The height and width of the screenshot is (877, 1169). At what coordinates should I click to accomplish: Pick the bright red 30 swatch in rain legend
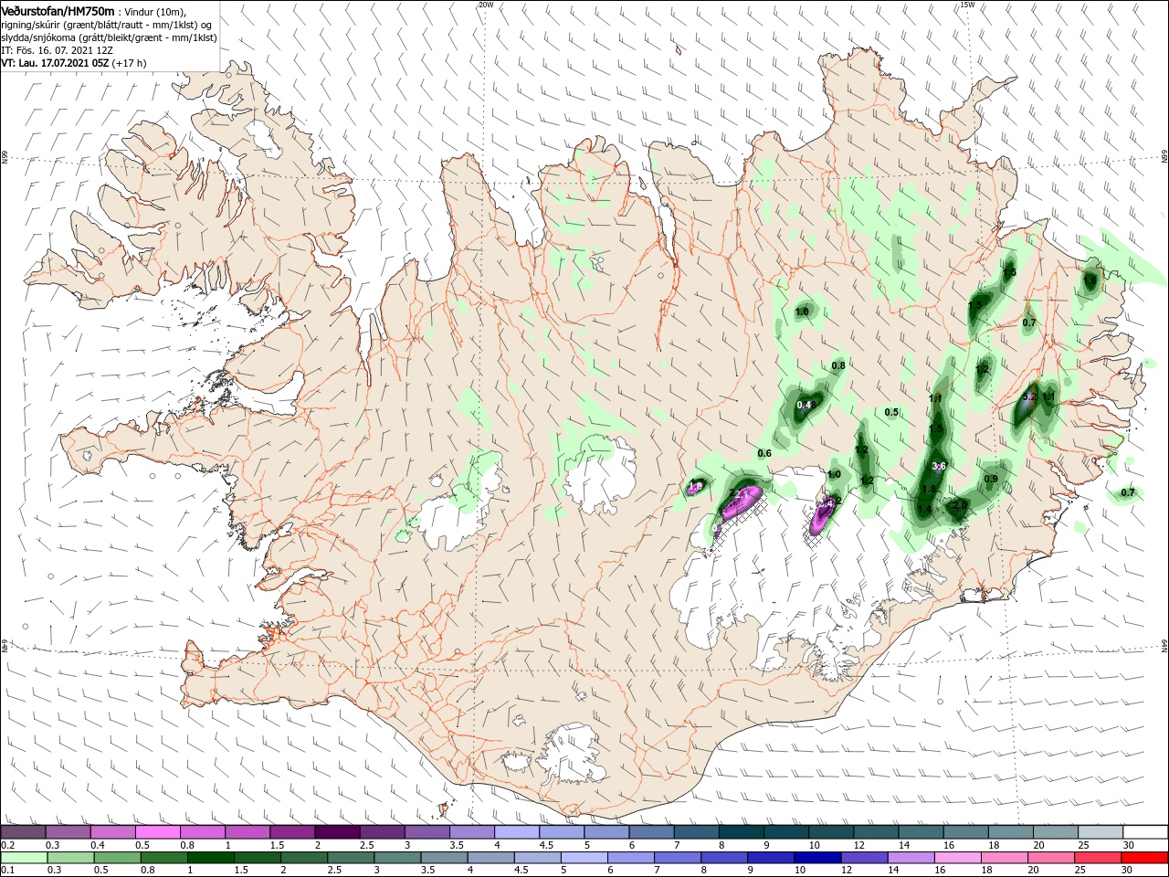pos(1146,858)
